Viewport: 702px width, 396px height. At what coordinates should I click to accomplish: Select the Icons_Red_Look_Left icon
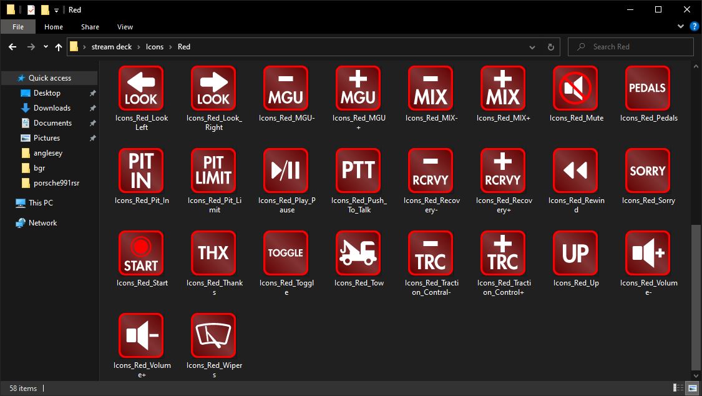140,87
